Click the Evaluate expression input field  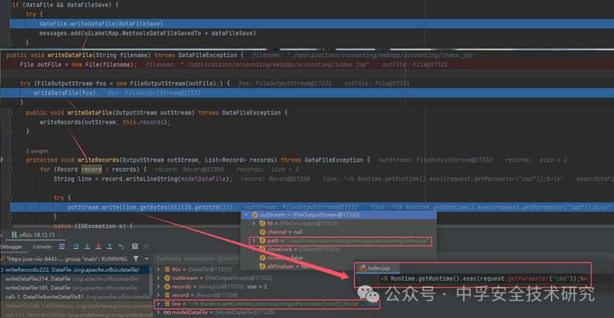[x=198, y=259]
